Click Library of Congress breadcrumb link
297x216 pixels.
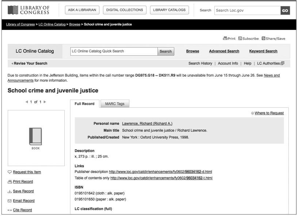click(20, 24)
